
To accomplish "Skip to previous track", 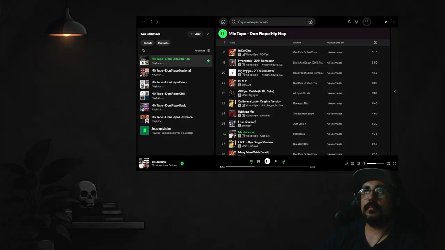I will point(259,161).
